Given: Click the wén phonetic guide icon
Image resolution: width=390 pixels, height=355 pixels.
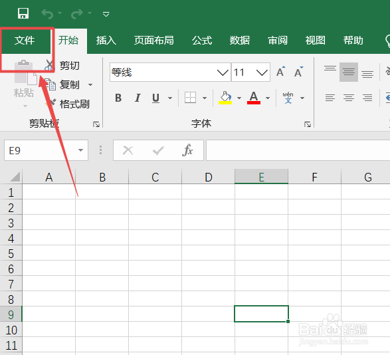Looking at the screenshot, I should (x=288, y=97).
